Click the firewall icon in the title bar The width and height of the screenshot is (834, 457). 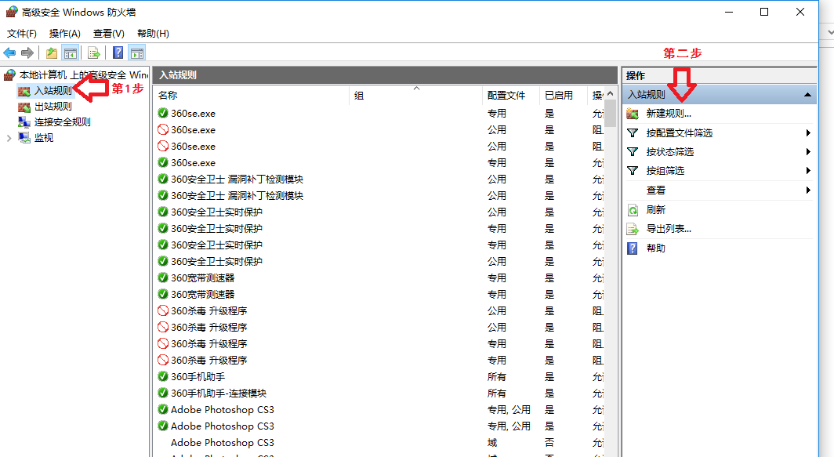[x=11, y=12]
